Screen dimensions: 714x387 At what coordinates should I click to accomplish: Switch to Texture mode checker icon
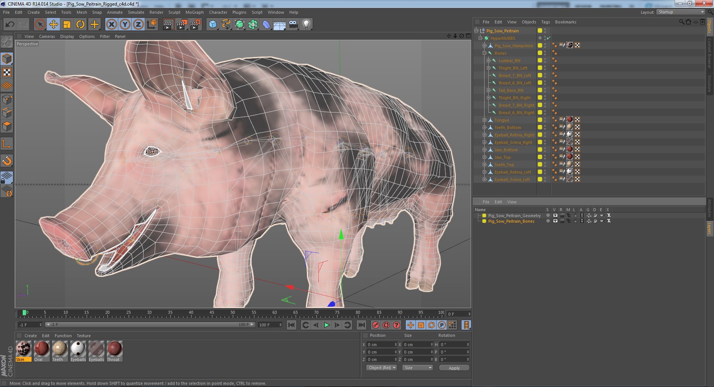pyautogui.click(x=7, y=72)
